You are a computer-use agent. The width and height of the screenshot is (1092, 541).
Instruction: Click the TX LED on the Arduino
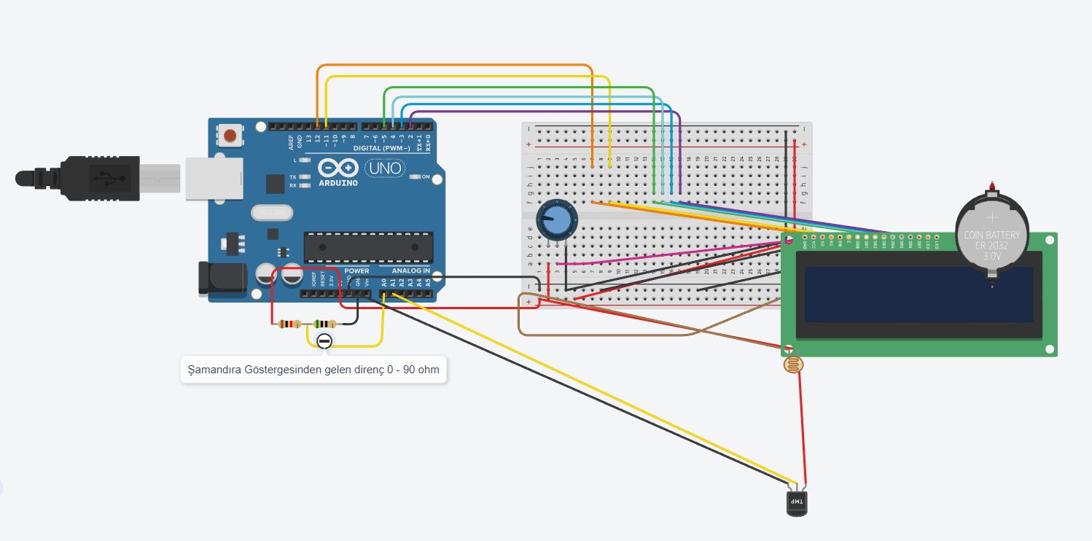point(304,177)
